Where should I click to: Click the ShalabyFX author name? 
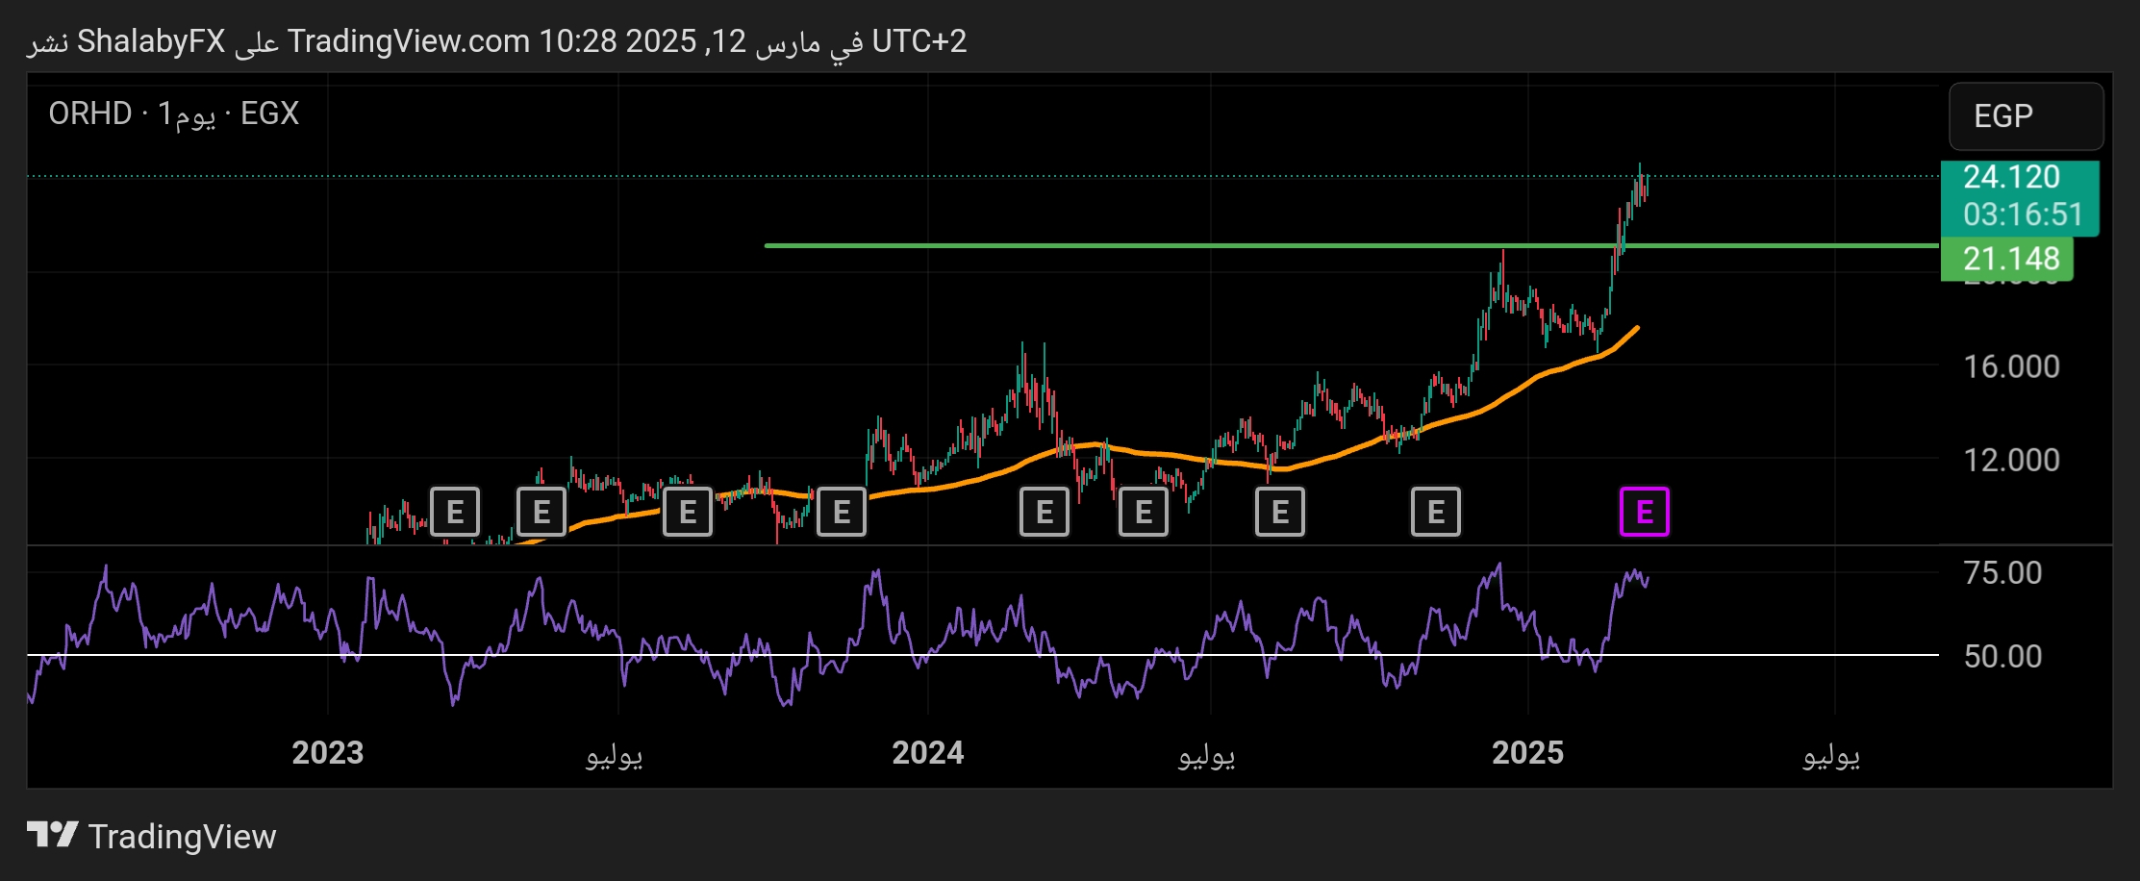click(151, 41)
